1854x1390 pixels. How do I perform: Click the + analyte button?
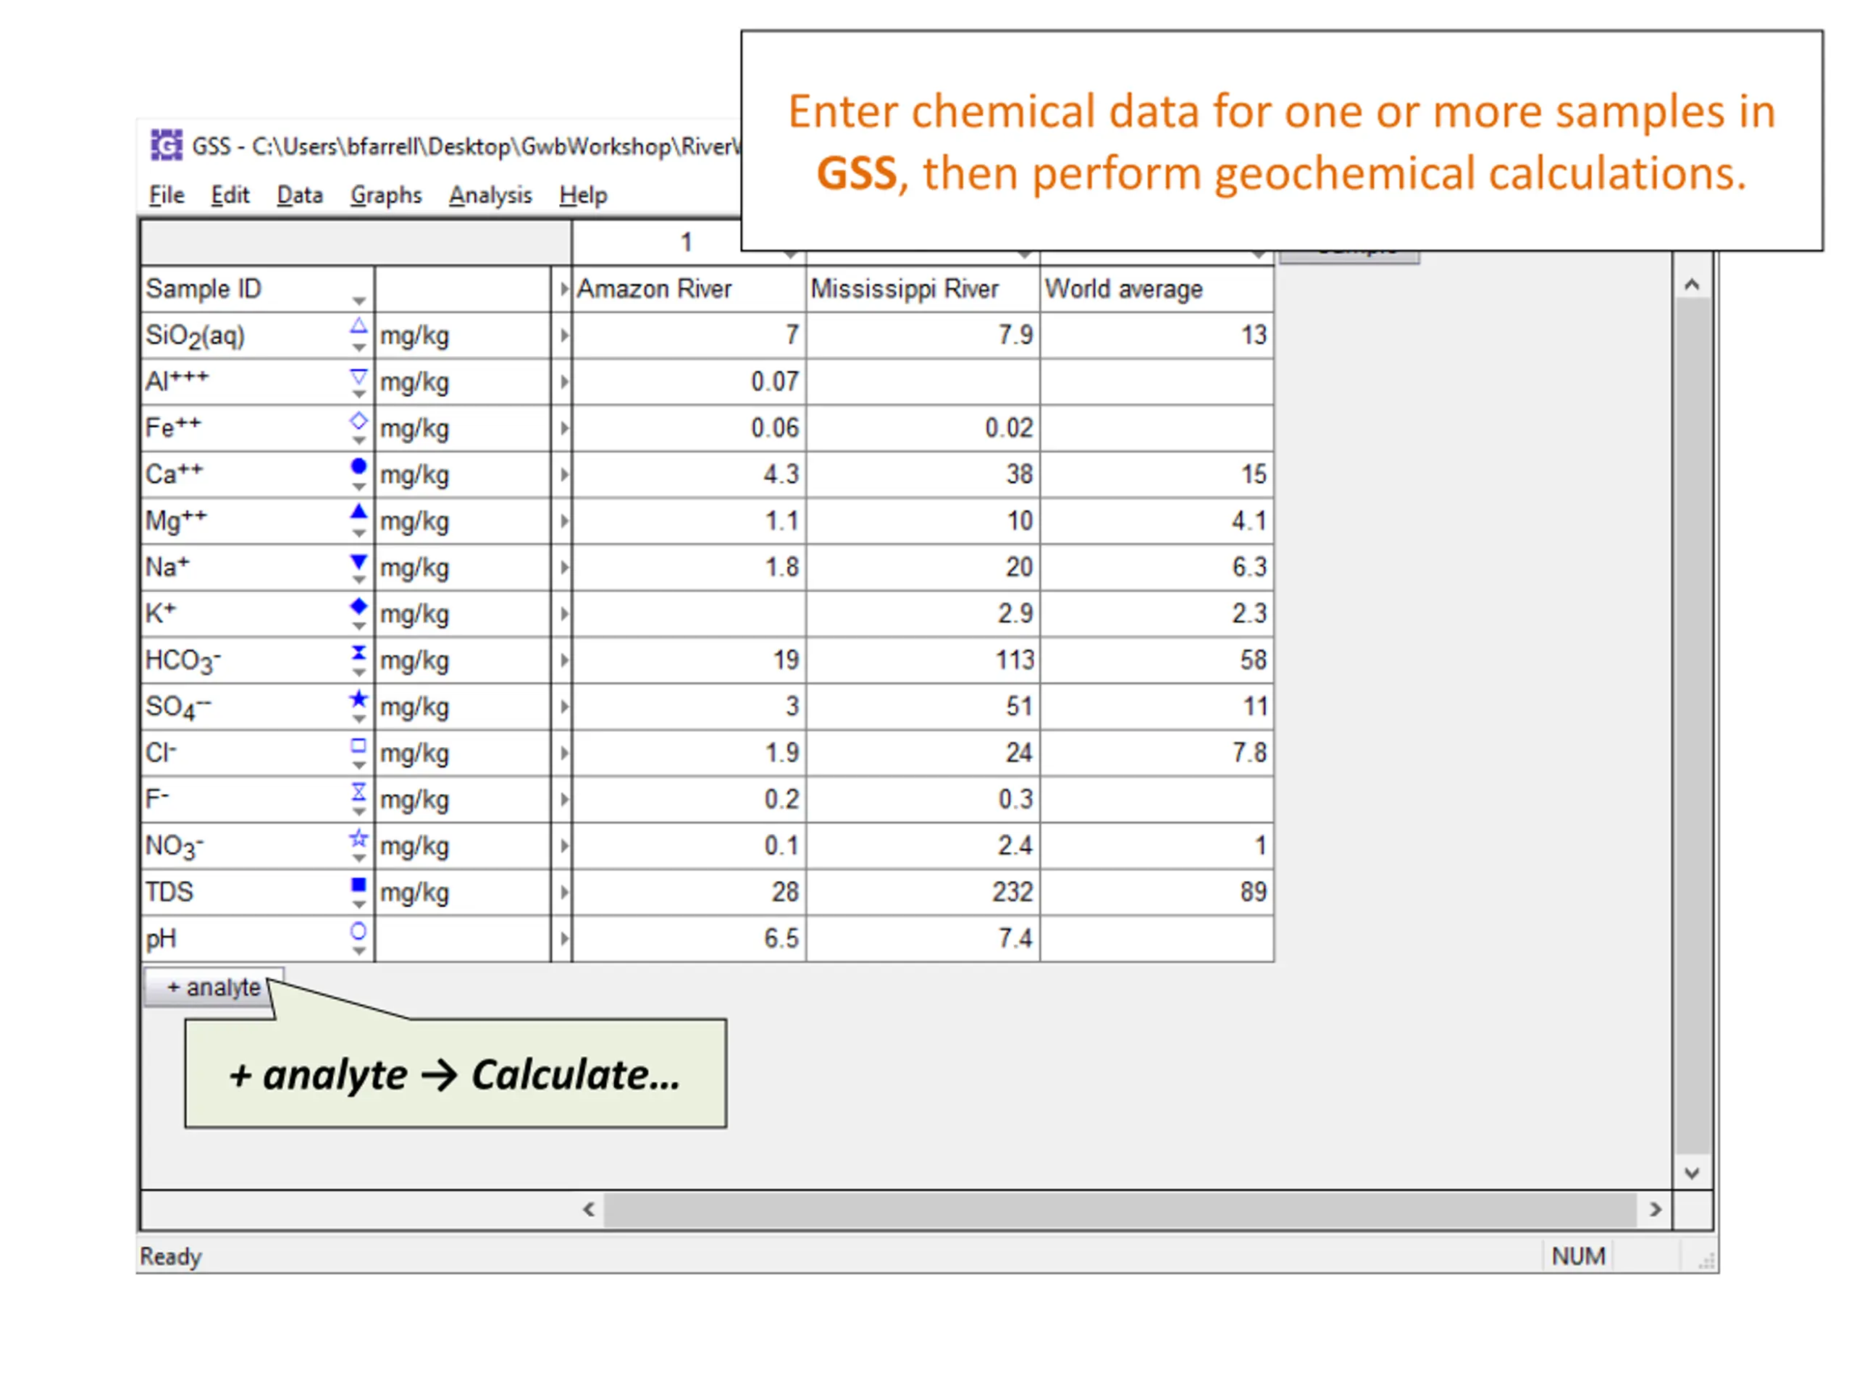click(214, 987)
